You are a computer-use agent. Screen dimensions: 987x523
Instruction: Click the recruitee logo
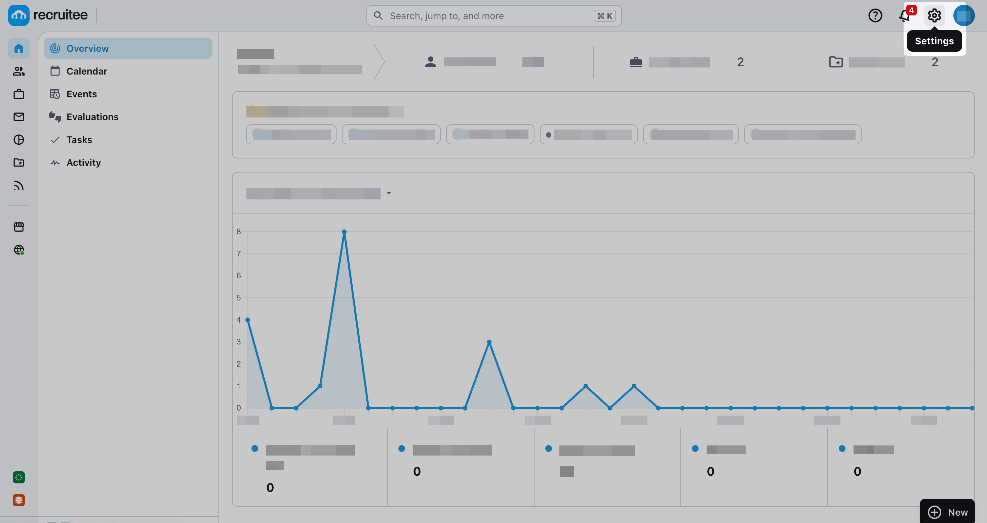click(x=48, y=15)
